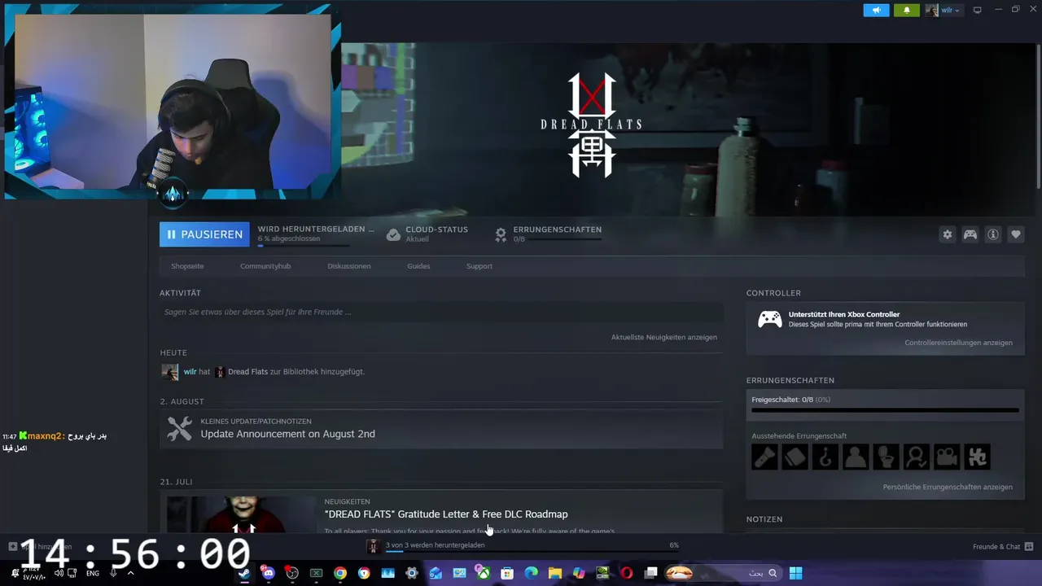Click the activity text input field

(441, 312)
